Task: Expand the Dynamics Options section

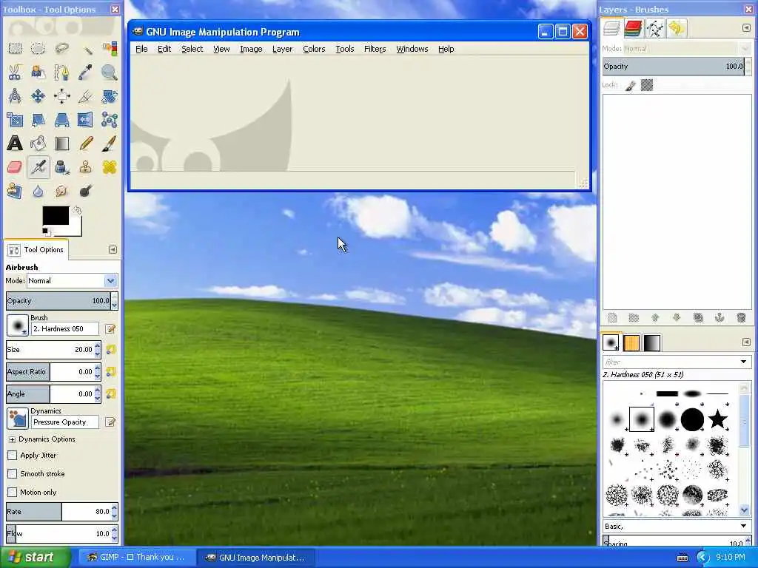Action: [12, 439]
